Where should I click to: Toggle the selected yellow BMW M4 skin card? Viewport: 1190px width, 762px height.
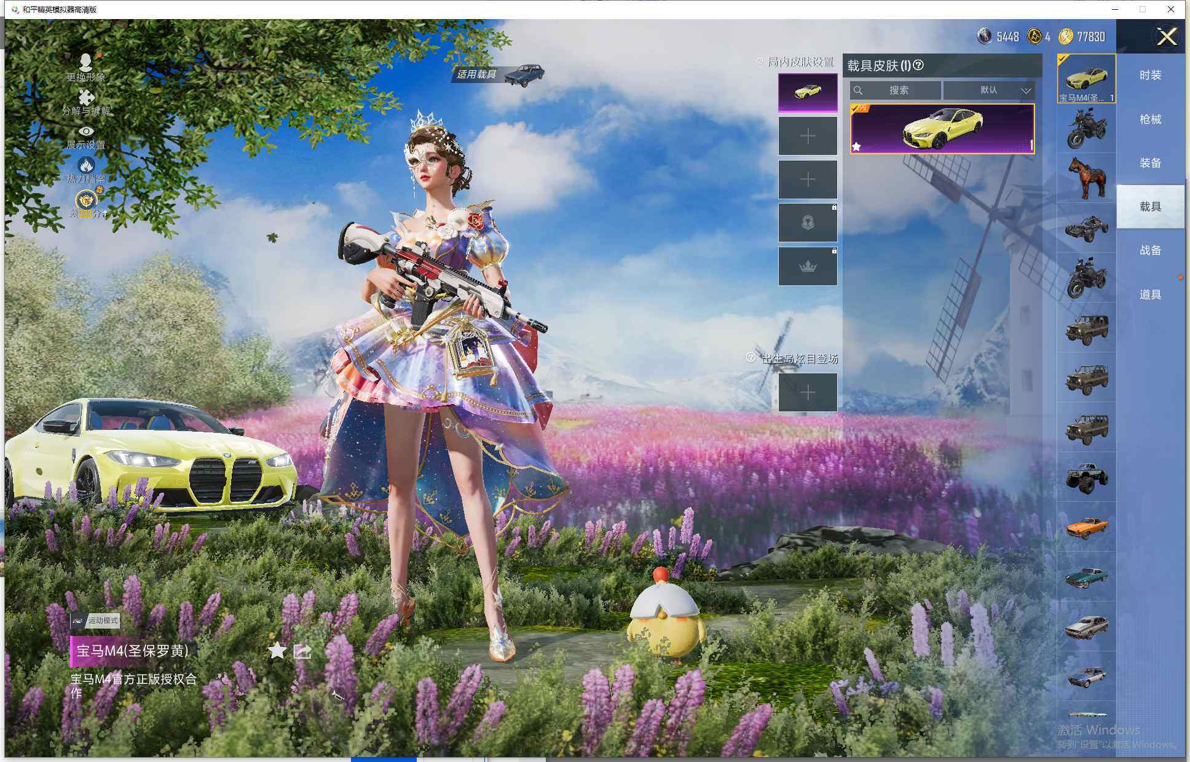tap(942, 129)
